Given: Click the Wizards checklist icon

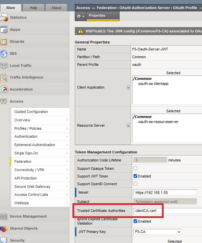Looking at the screenshot, I should (x=4, y=41).
